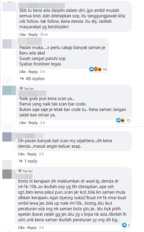Reply to the 'Padan muka' comment

pyautogui.click(x=33, y=72)
